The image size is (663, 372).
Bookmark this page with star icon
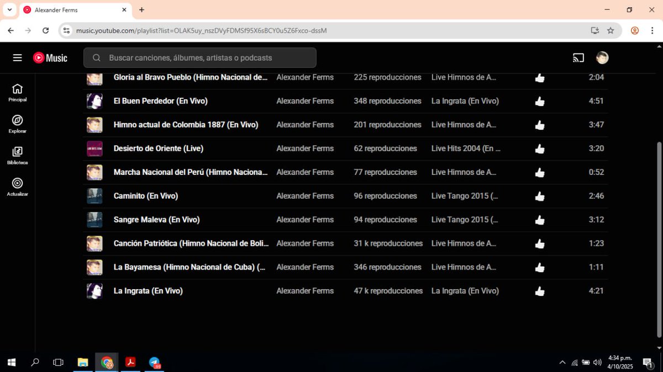611,30
